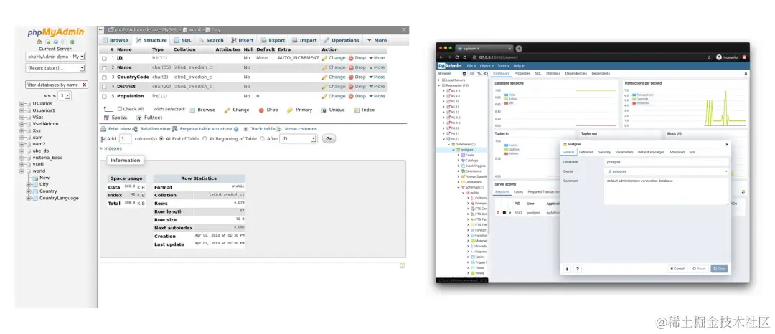
Task: Open the Current Server dropdown
Action: [x=55, y=57]
